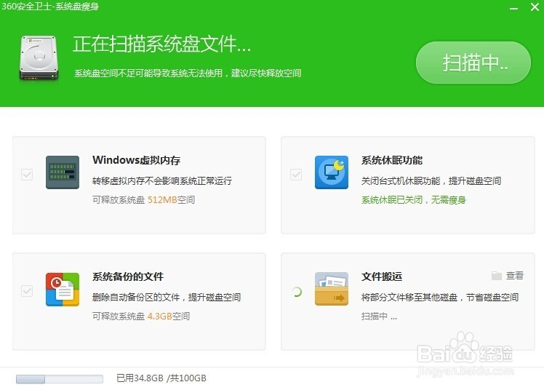Image resolution: width=544 pixels, height=390 pixels.
Task: Click 转移虚拟内存不会影响系统正常运行 description
Action: [x=162, y=180]
